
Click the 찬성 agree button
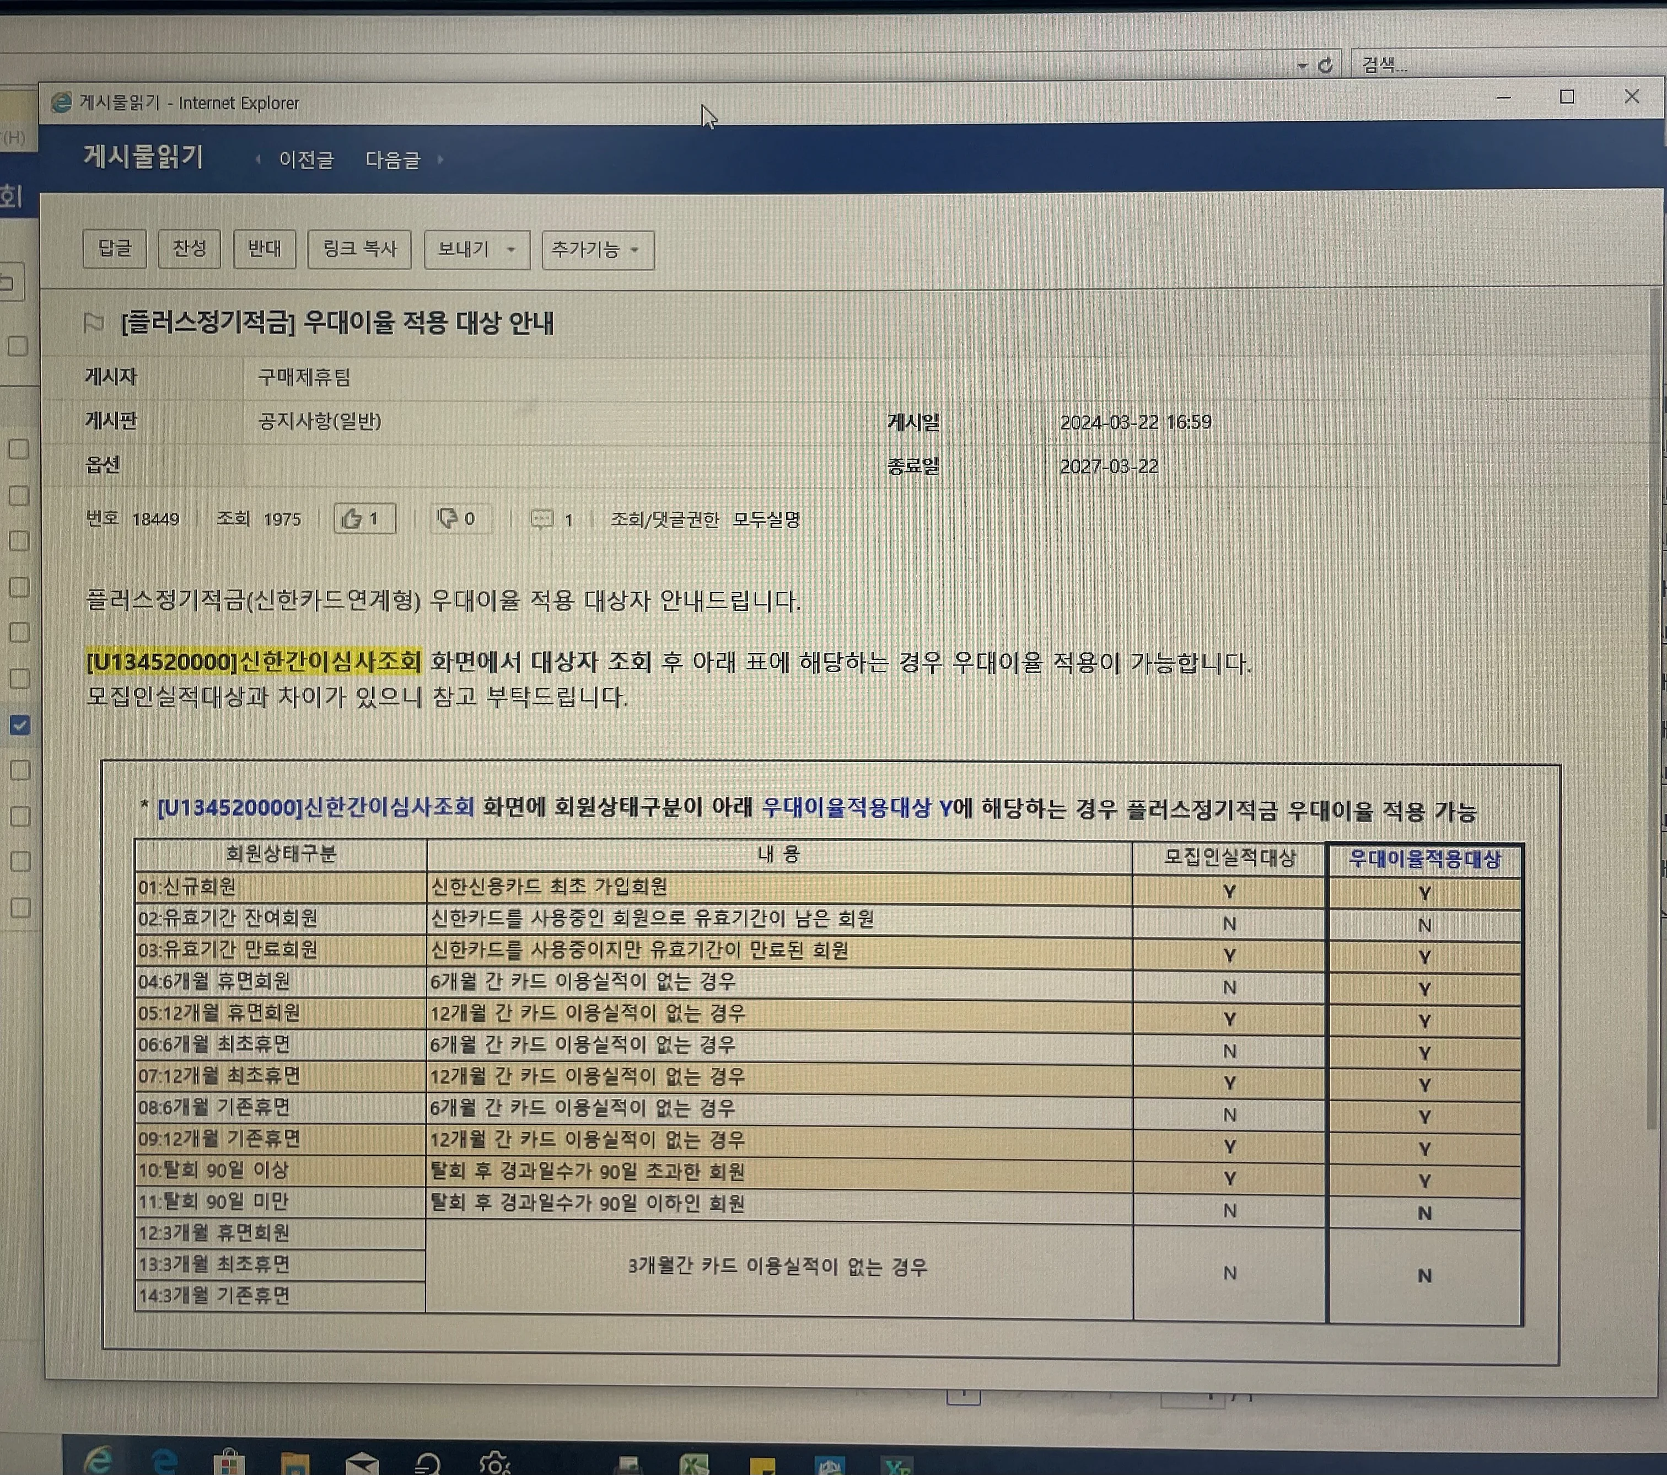click(x=189, y=249)
